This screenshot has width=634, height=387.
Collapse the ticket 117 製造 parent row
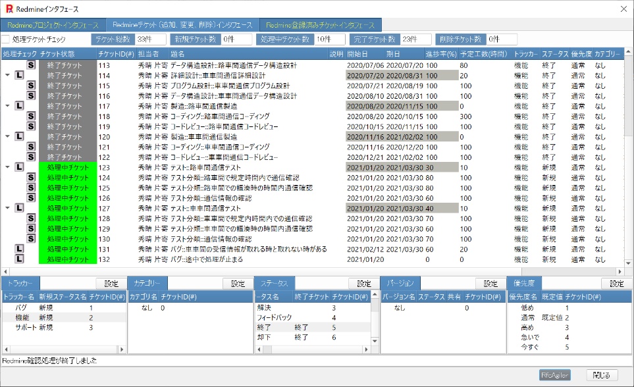(x=7, y=106)
